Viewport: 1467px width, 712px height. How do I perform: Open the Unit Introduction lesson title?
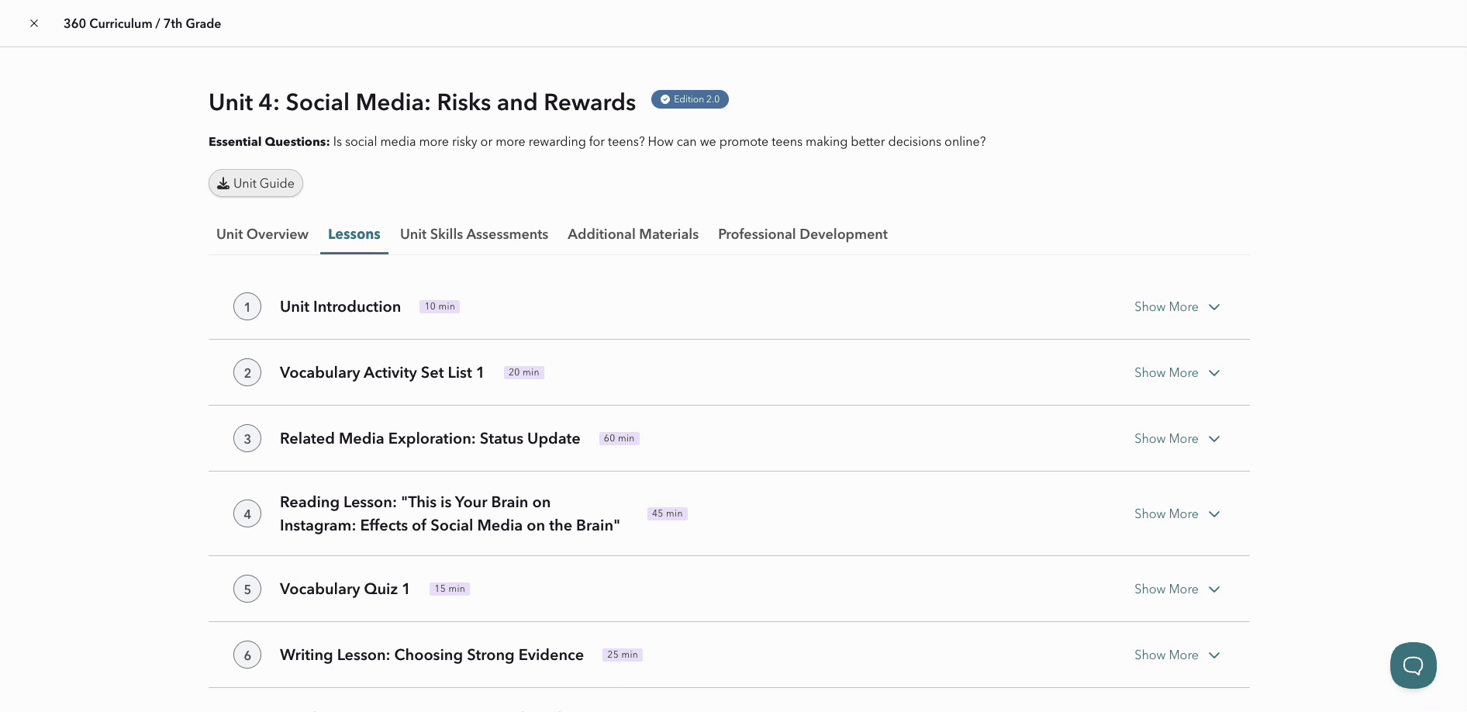(x=340, y=306)
